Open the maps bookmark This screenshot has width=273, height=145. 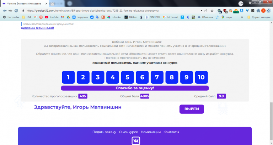click(226, 17)
